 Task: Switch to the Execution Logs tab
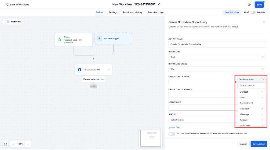(x=156, y=12)
